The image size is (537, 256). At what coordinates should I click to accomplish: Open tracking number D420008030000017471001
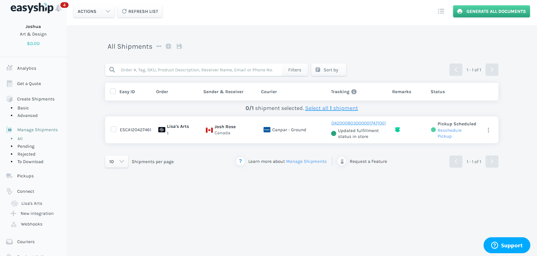[359, 123]
